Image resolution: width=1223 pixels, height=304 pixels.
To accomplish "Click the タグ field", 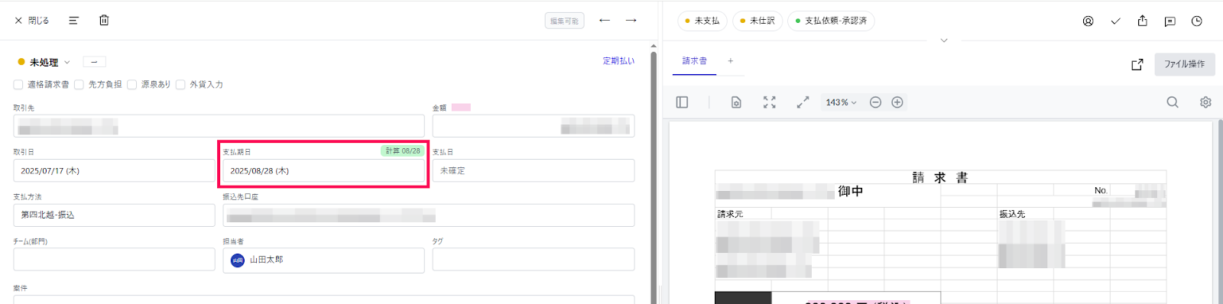I will [x=534, y=260].
